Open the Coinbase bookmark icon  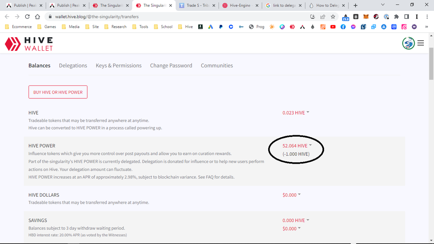tap(231, 27)
